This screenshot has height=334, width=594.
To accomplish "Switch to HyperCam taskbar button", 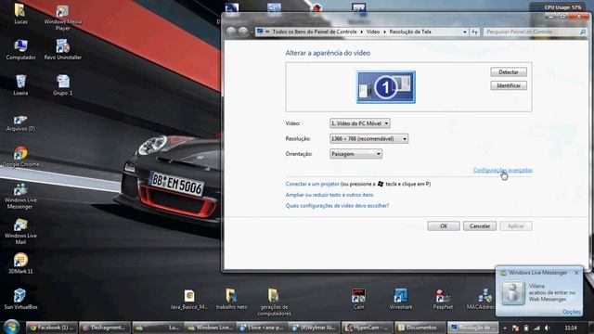I will click(368, 328).
